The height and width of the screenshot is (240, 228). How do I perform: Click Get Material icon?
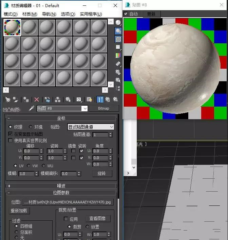pyautogui.click(x=7, y=100)
